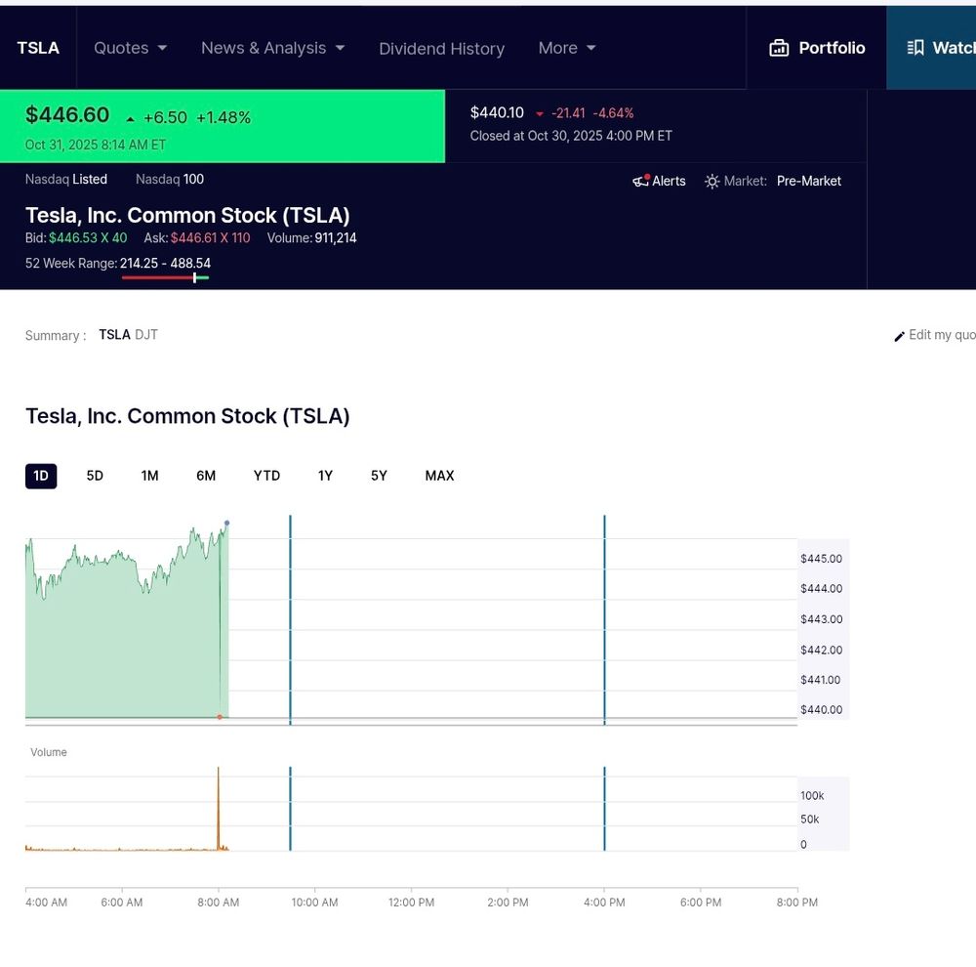
Task: Click the Nasdaq 100 label
Action: click(x=170, y=180)
